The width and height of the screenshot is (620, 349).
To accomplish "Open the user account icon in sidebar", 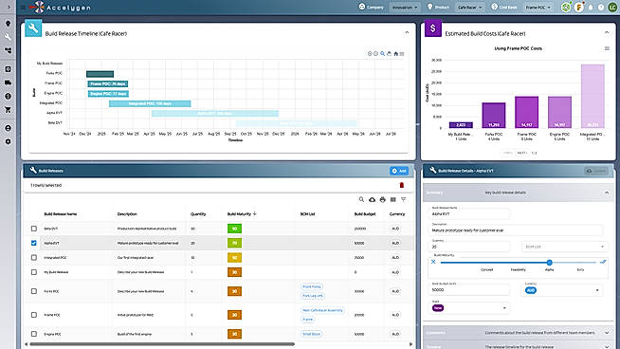I will pos(8,128).
